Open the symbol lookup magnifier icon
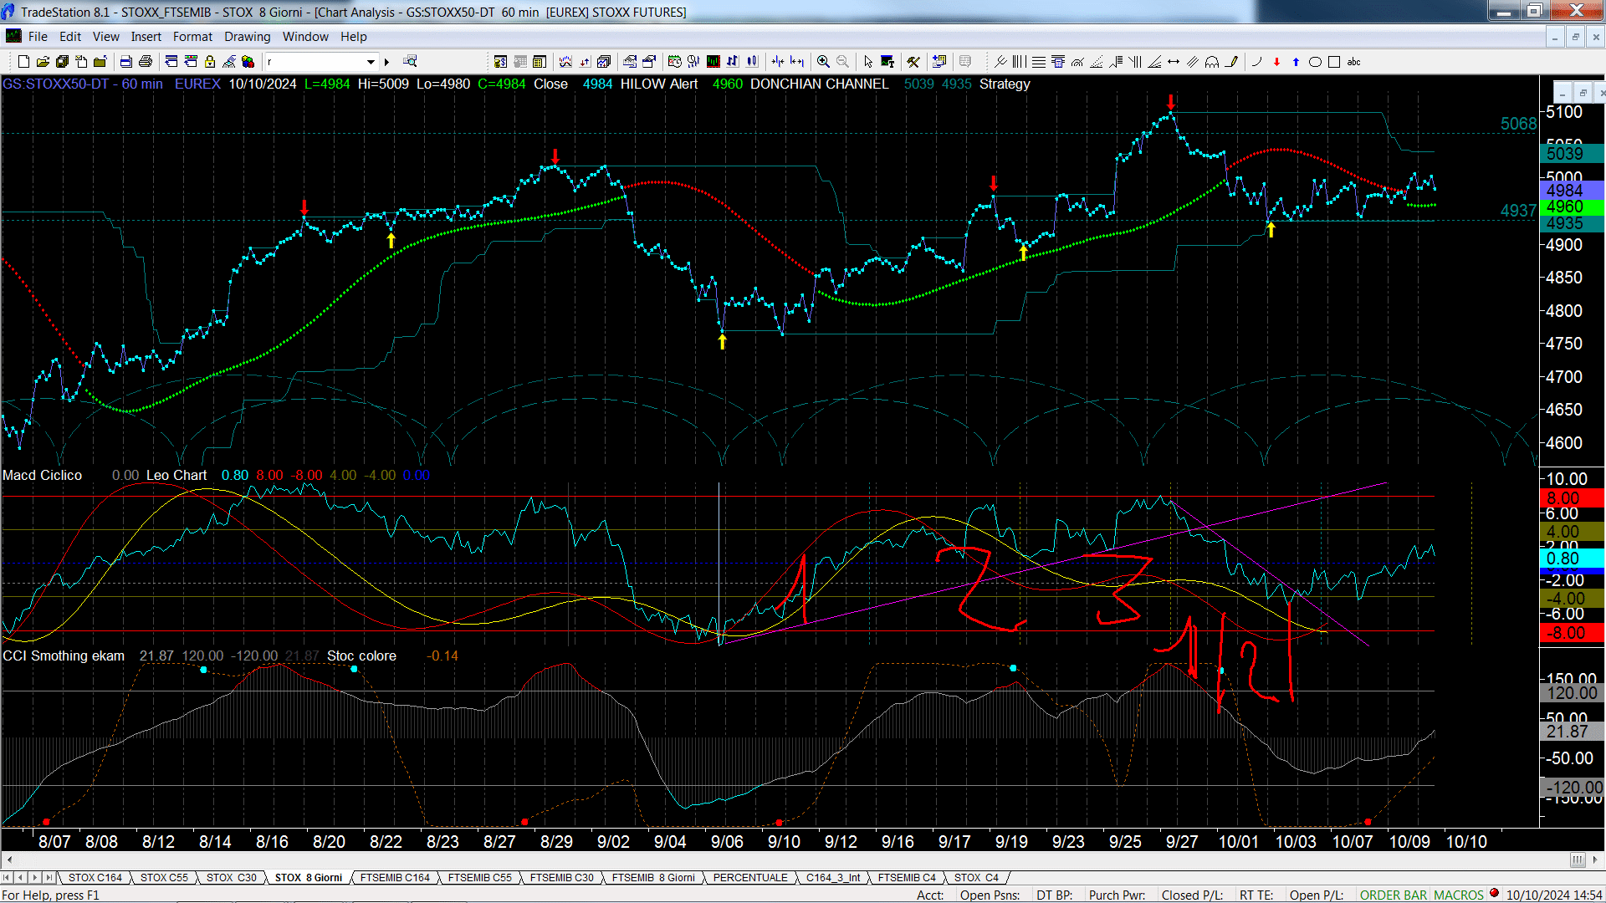The height and width of the screenshot is (903, 1606). (410, 61)
